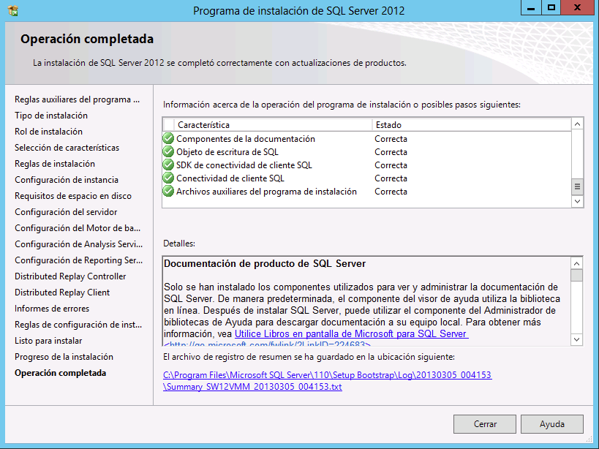Click the green check icon beside Componentes de la documentación
The image size is (599, 449).
tap(168, 139)
